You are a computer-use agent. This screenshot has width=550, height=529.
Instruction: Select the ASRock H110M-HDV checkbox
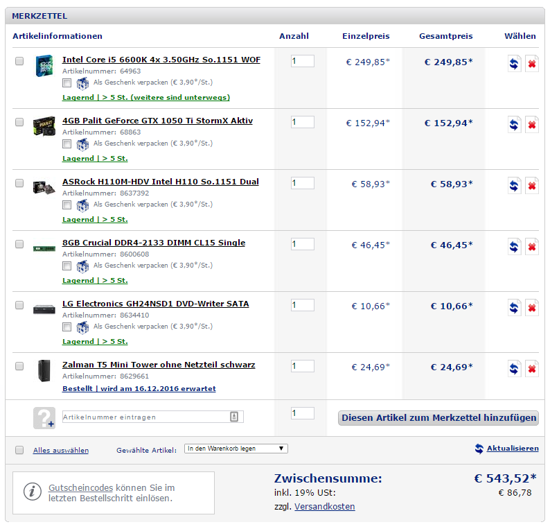19,183
